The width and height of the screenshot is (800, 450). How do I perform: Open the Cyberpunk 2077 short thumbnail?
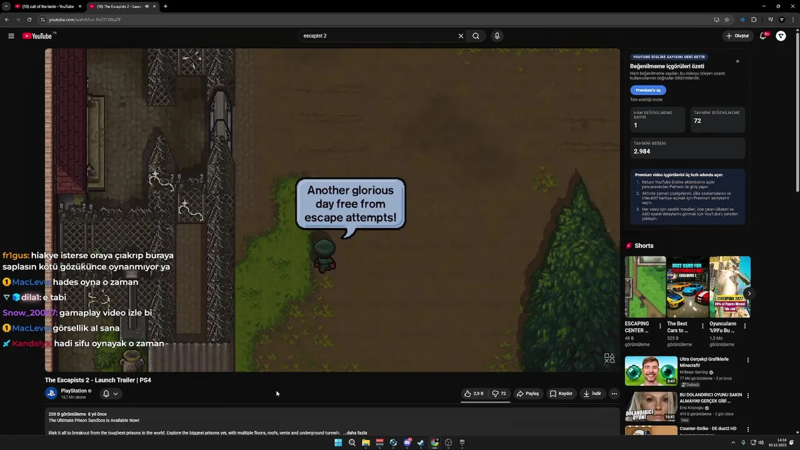[730, 287]
